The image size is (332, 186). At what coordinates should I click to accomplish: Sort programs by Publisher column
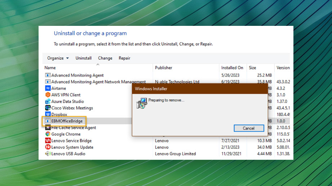pos(163,68)
